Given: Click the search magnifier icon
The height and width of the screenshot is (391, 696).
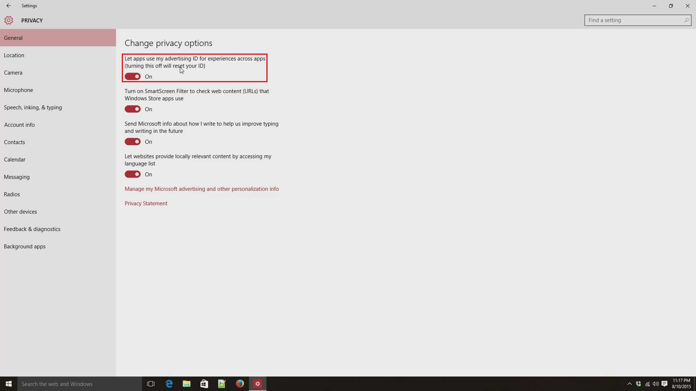Looking at the screenshot, I should 686,20.
